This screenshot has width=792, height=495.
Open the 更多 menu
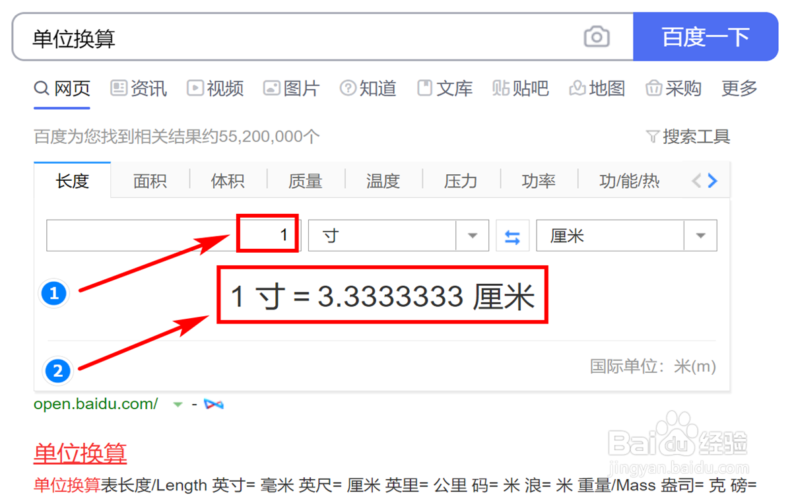[739, 88]
